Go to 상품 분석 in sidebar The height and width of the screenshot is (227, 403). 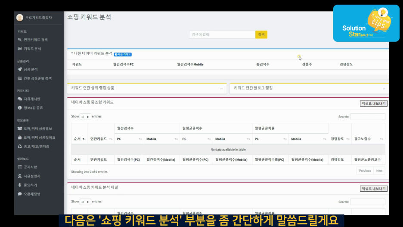tap(31, 69)
